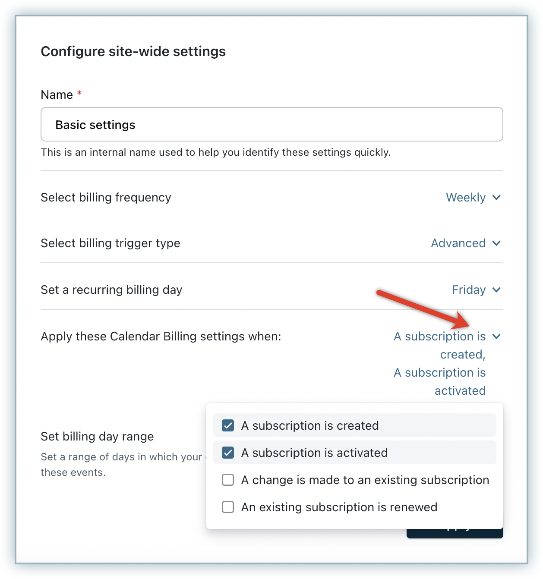Uncheck the 'A subscription is activated' checkbox
This screenshot has width=543, height=579.
coord(228,453)
